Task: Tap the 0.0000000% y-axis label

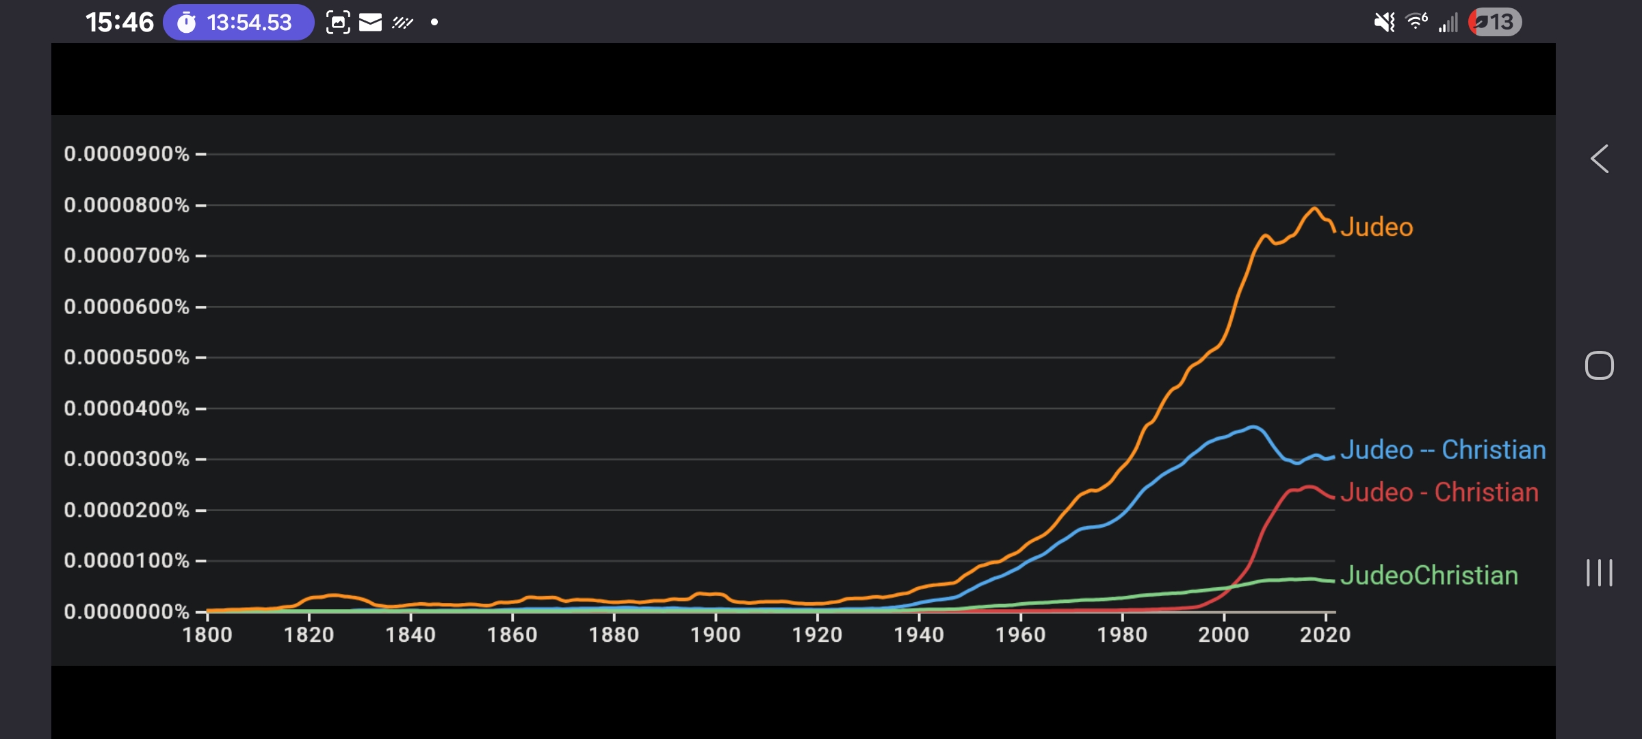Action: [127, 611]
